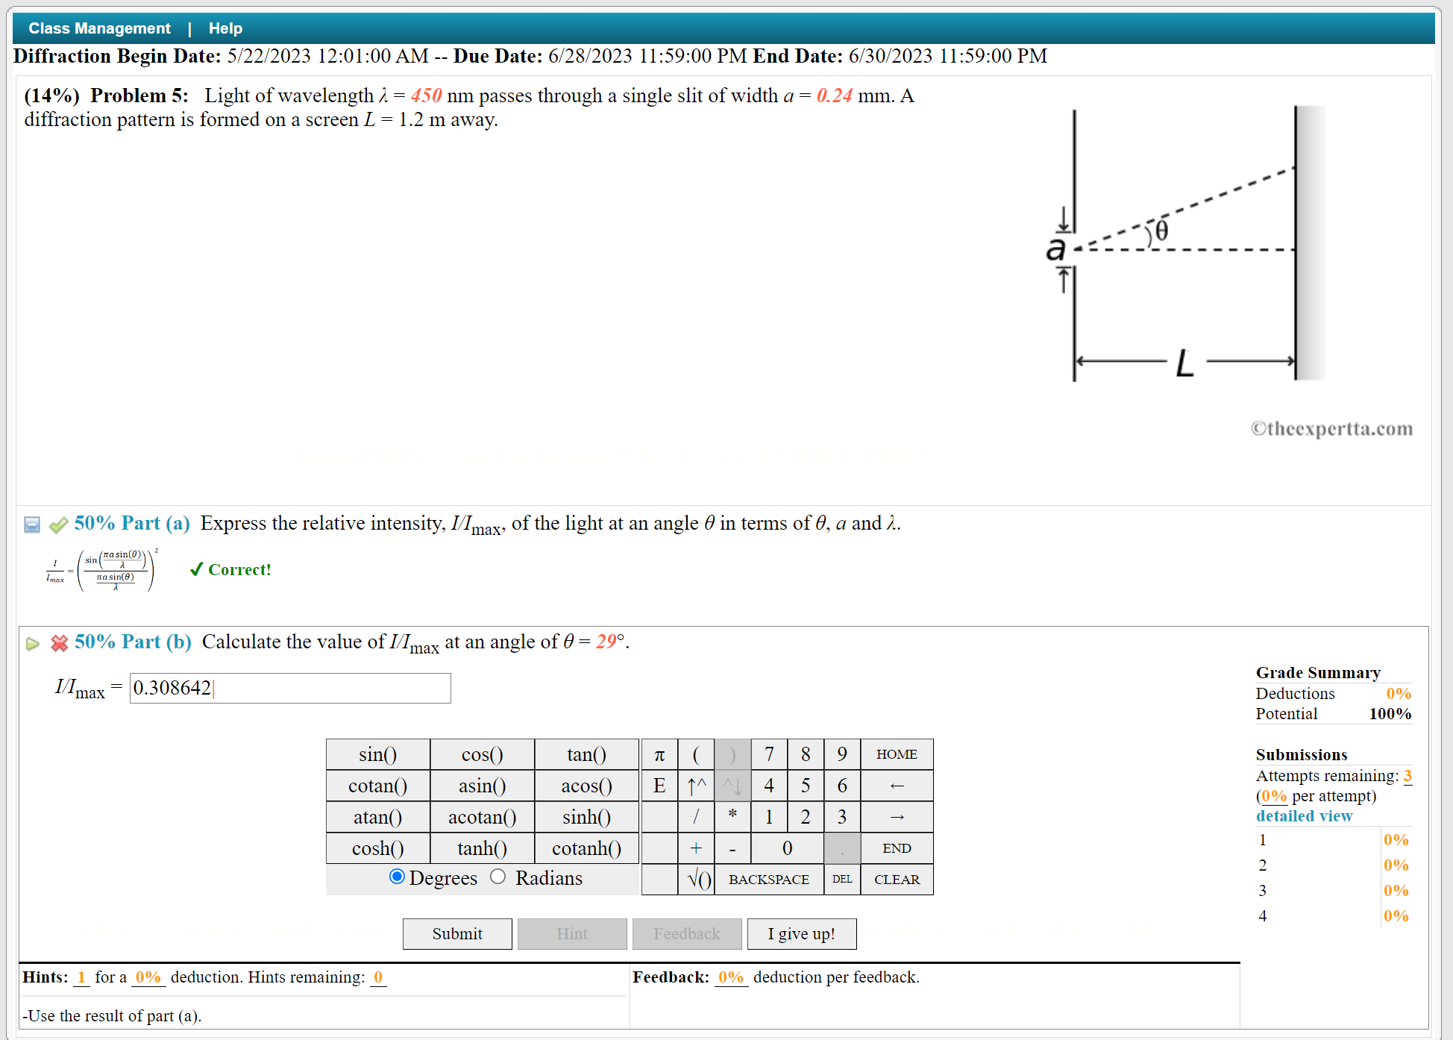Viewport: 1453px width, 1040px height.
Task: Open the Class Management menu
Action: (x=99, y=28)
